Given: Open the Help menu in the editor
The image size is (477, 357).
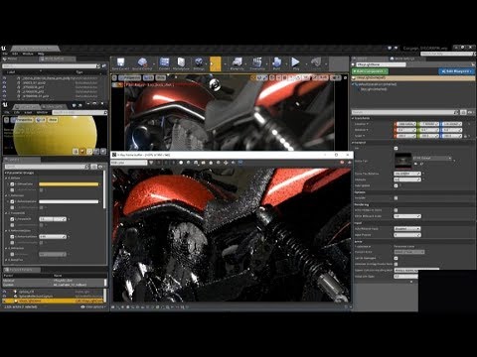Looking at the screenshot, I should coord(41,54).
